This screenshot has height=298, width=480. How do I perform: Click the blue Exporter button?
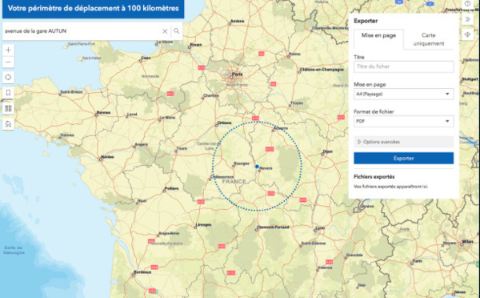pyautogui.click(x=403, y=158)
